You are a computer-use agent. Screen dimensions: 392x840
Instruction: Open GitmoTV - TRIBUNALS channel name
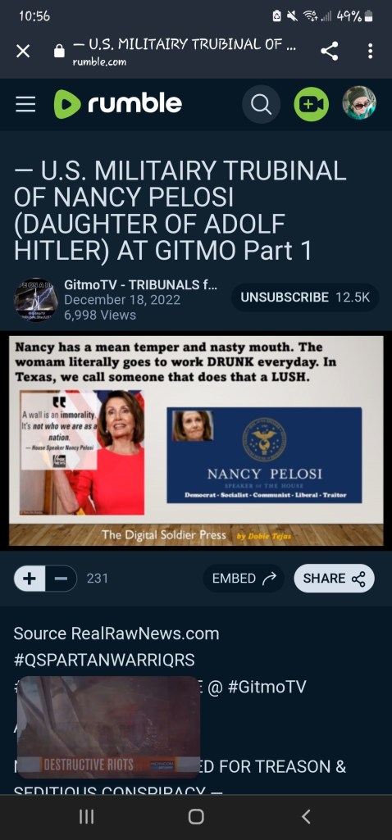[x=140, y=285]
